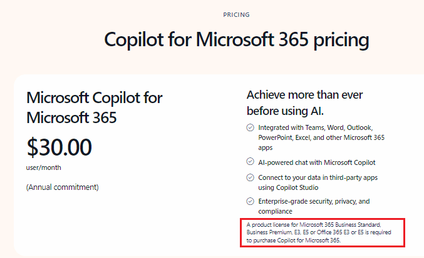Click the checkmark icon beside AI-powered chat
Screen dimensions: 424x258
point(250,162)
